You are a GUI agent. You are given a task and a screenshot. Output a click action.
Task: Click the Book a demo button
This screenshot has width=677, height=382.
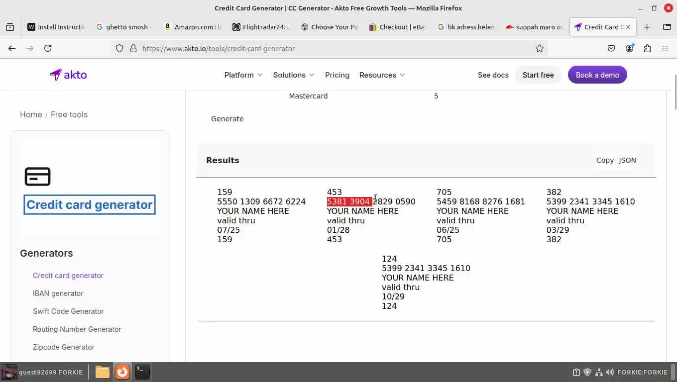tap(597, 75)
